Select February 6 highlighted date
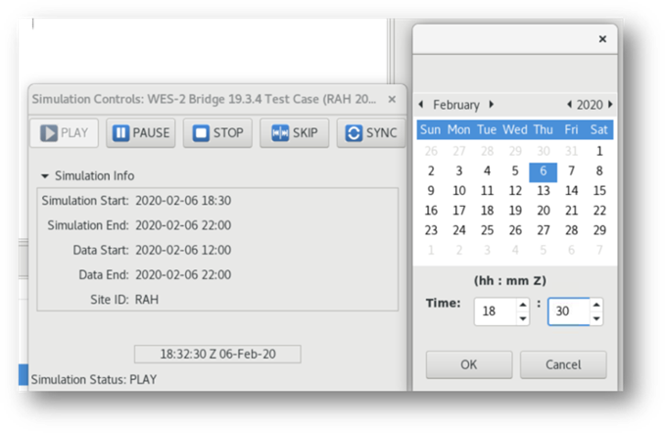This screenshot has height=433, width=665. tap(544, 170)
